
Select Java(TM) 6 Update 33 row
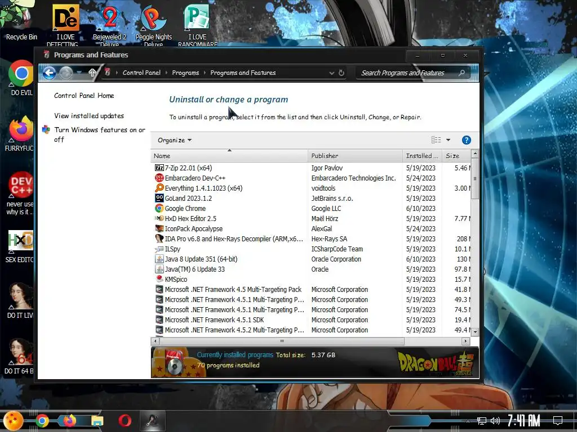[x=310, y=269]
